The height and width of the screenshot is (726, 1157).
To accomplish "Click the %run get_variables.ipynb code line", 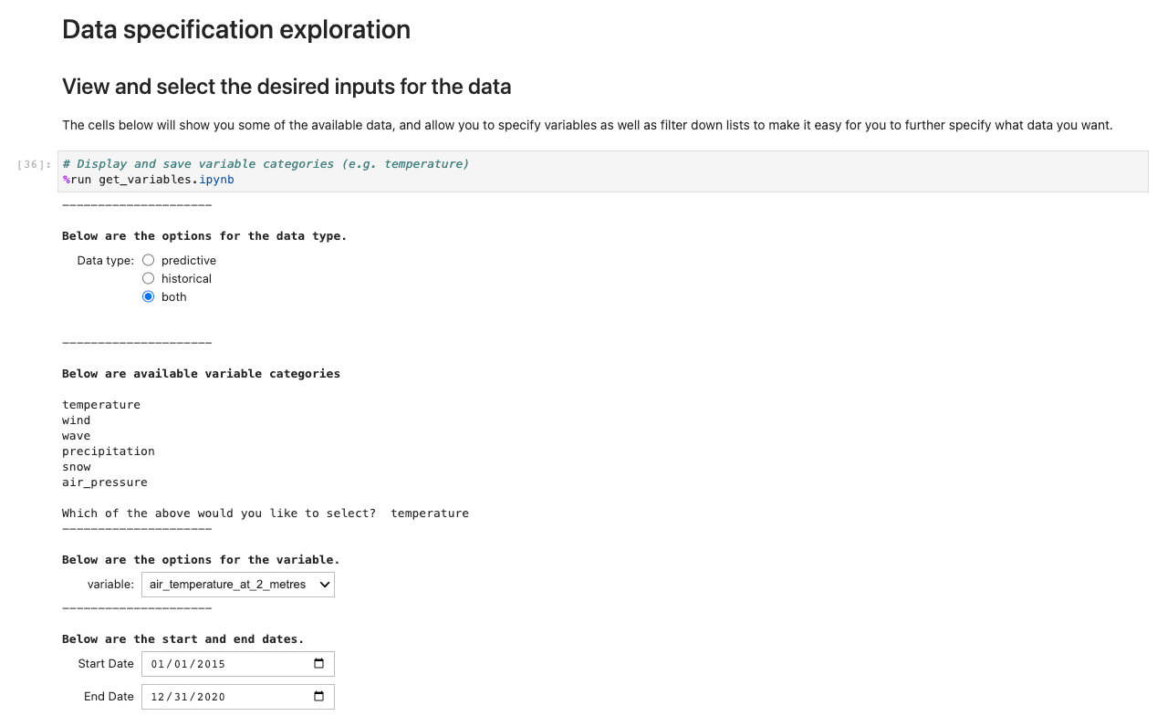I will click(148, 180).
